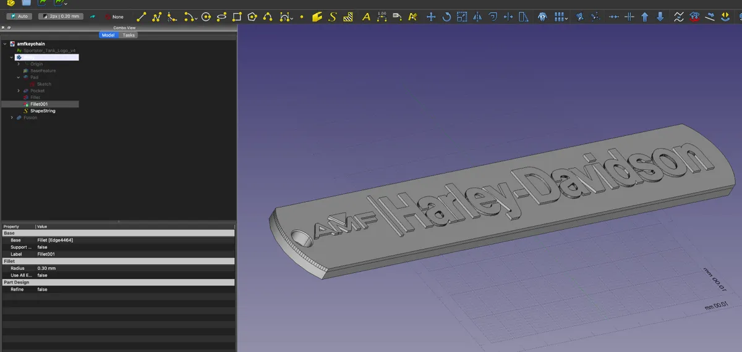This screenshot has width=742, height=352.
Task: Select the Rotate modification tool
Action: pyautogui.click(x=446, y=17)
